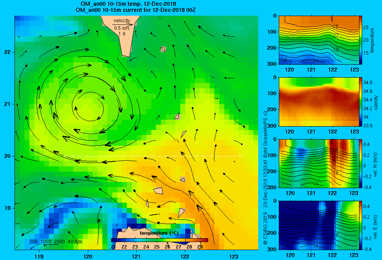The height and width of the screenshot is (260, 382).
Task: Click the title line "OM_an00 10-15m temp. 12-Dec-2019"
Action: point(128,4)
